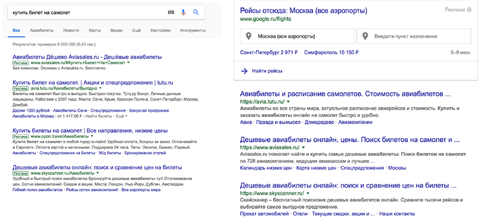Open the www.google.ru/flights URL
The height and width of the screenshot is (220, 481).
click(266, 19)
